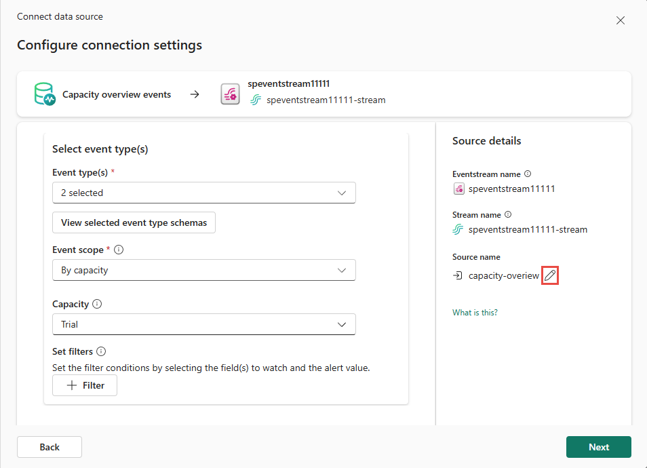Click the info icon beside Set filters
This screenshot has width=647, height=468.
[x=101, y=351]
